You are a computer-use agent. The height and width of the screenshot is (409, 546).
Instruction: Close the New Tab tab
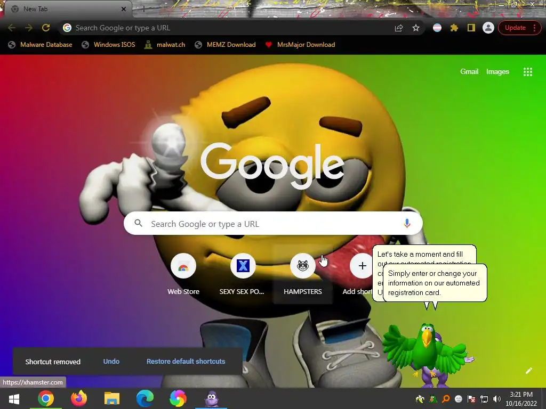click(124, 9)
